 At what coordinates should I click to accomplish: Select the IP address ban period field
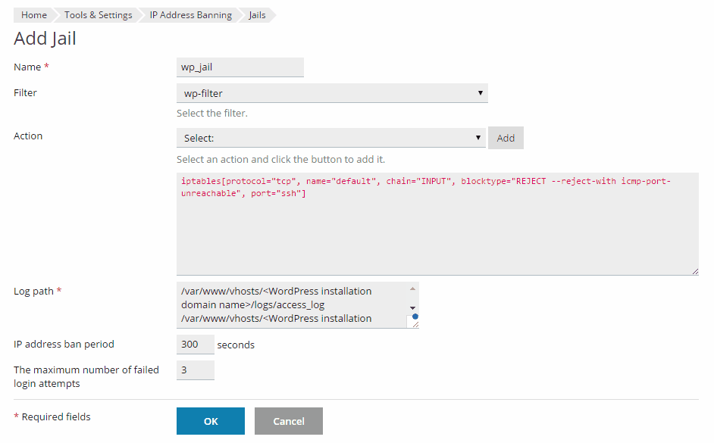tap(195, 345)
